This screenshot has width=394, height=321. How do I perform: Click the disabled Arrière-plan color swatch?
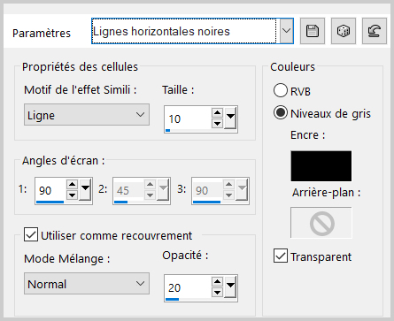pos(321,223)
